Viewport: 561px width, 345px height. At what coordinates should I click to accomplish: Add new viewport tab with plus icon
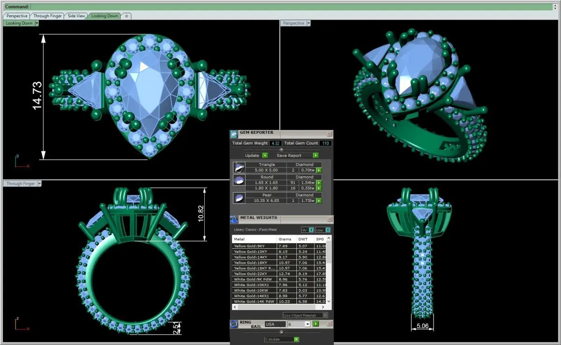click(126, 16)
